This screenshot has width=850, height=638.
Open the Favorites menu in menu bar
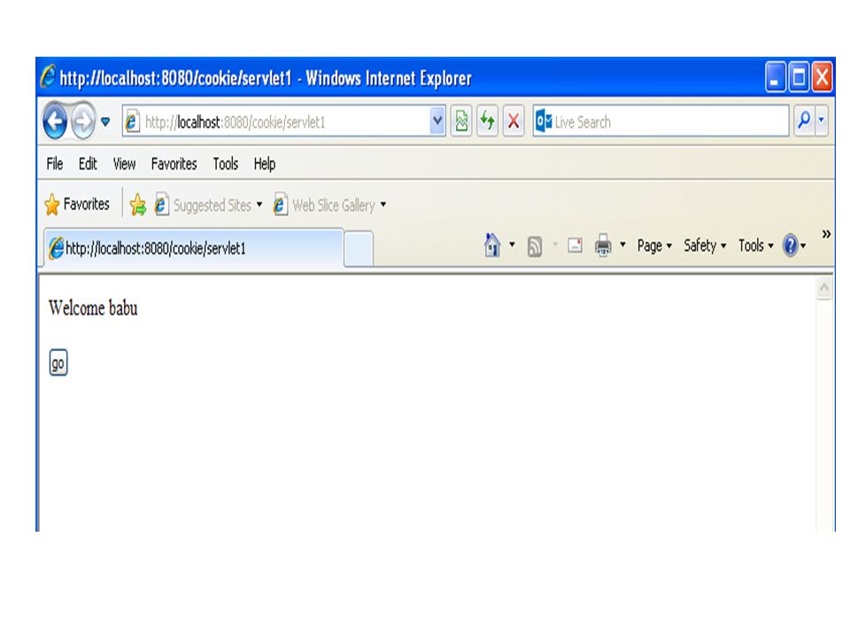tap(174, 164)
